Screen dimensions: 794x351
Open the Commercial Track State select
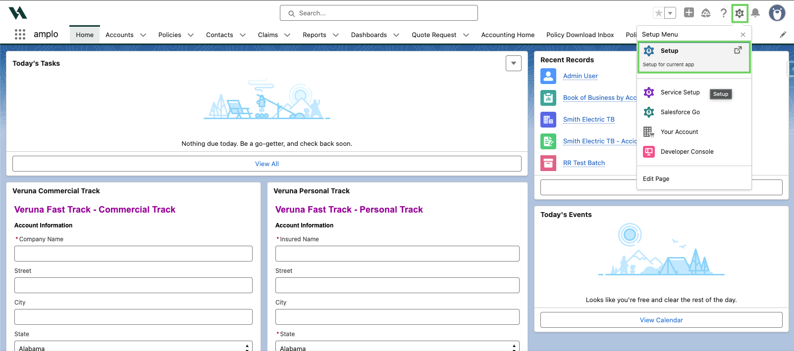pos(133,346)
